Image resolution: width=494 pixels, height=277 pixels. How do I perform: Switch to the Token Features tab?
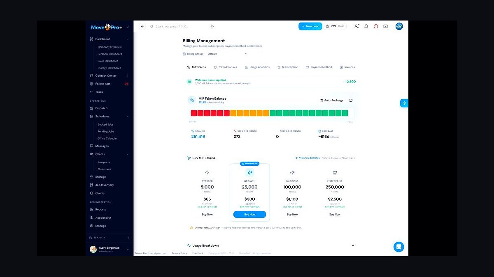pyautogui.click(x=225, y=67)
